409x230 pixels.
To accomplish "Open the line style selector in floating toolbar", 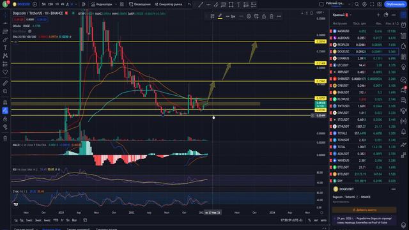I will [241, 17].
